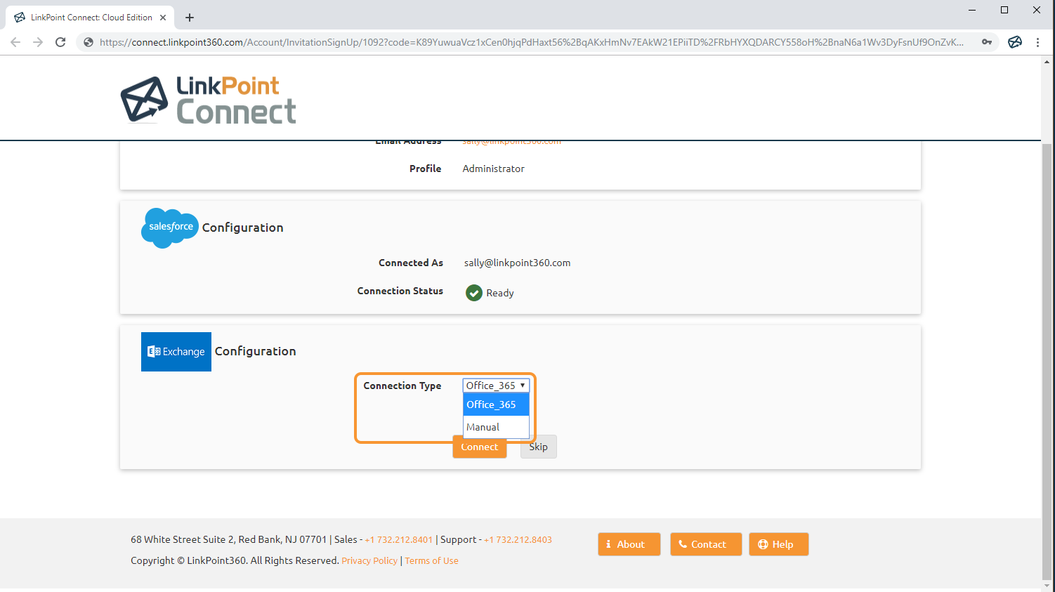Choose Office_365 option in list
The image size is (1055, 592).
tap(496, 404)
